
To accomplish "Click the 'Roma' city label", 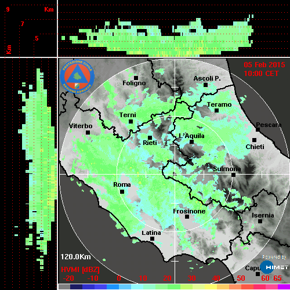I will click(122, 184).
